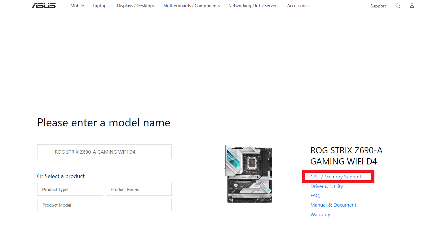Go to the Support link
The height and width of the screenshot is (236, 433).
[378, 6]
